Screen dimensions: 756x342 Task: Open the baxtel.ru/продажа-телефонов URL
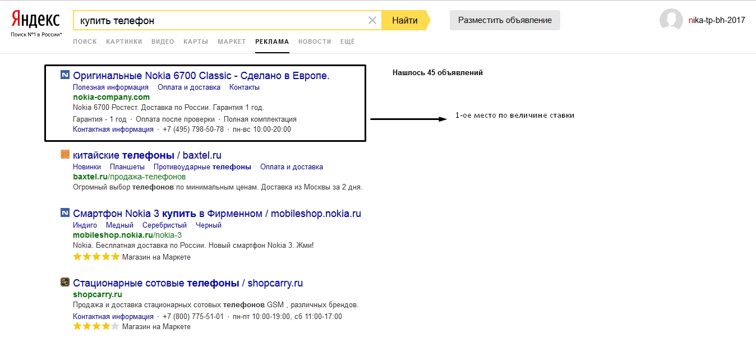pos(129,177)
